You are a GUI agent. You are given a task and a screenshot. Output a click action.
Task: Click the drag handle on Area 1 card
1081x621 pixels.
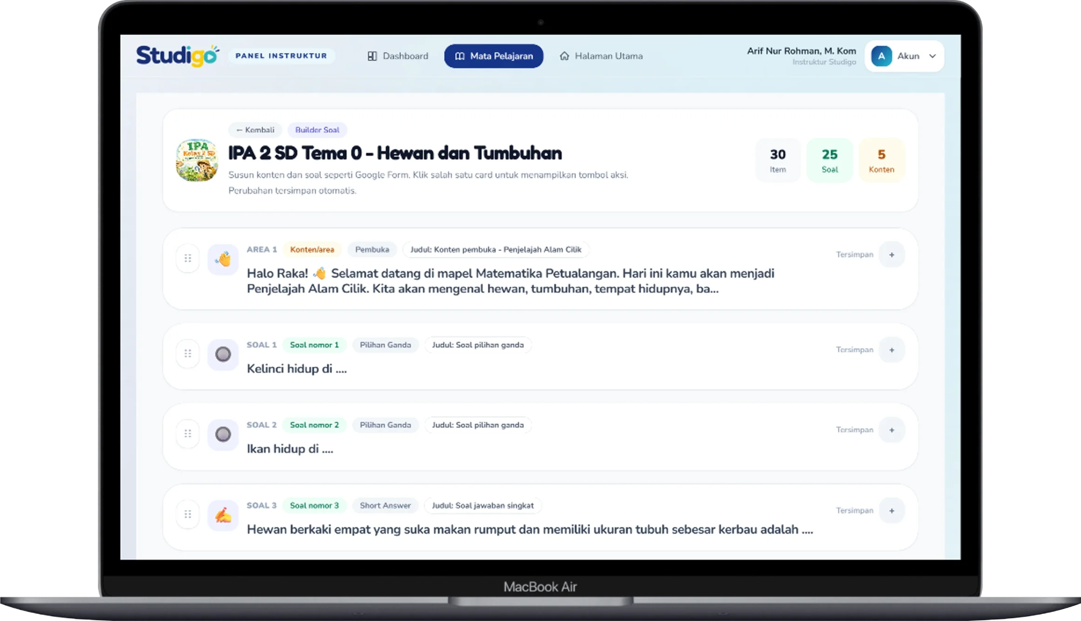(188, 258)
